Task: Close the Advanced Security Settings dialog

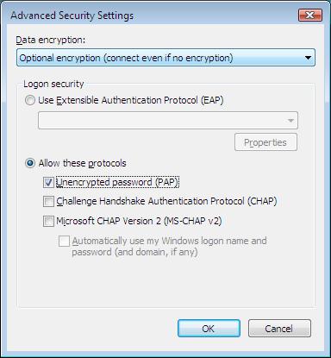Action: [310, 15]
